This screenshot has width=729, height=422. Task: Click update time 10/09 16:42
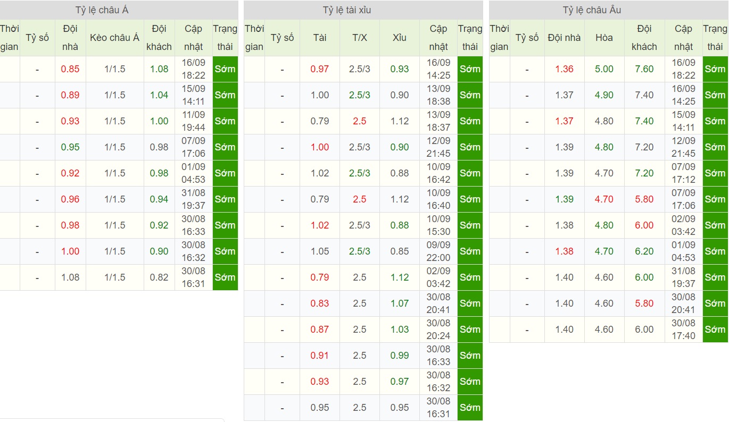[438, 173]
